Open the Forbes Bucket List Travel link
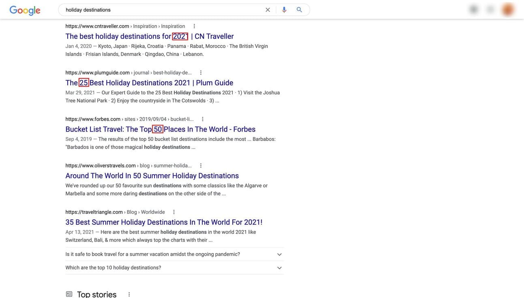Viewport: 524px width, 298px height. click(x=161, y=129)
